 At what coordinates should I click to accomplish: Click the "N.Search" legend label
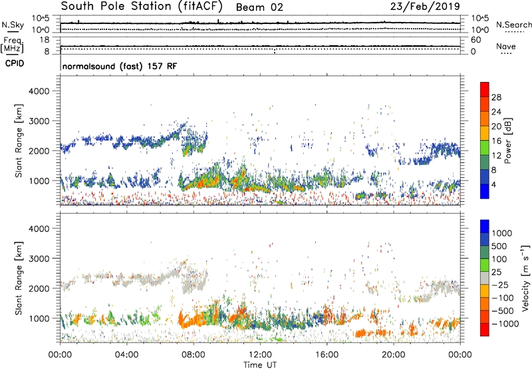[513, 25]
